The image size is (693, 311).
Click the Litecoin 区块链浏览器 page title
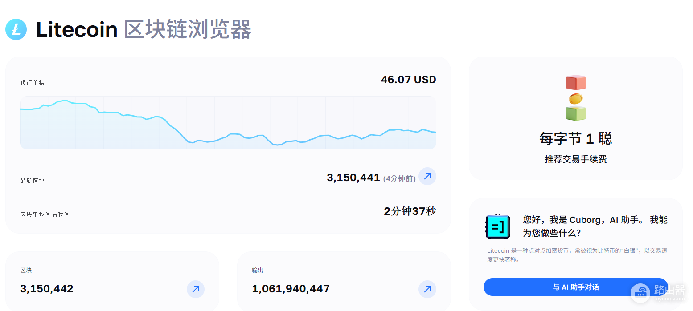point(144,30)
